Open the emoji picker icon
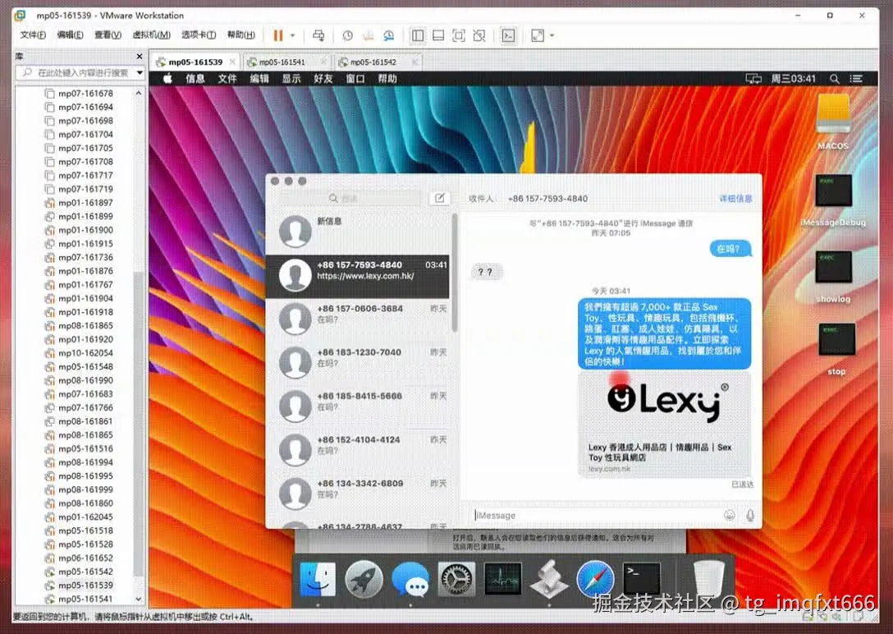The image size is (893, 634). coord(730,515)
